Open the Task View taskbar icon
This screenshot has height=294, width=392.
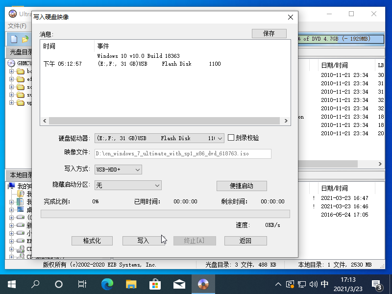point(83,284)
